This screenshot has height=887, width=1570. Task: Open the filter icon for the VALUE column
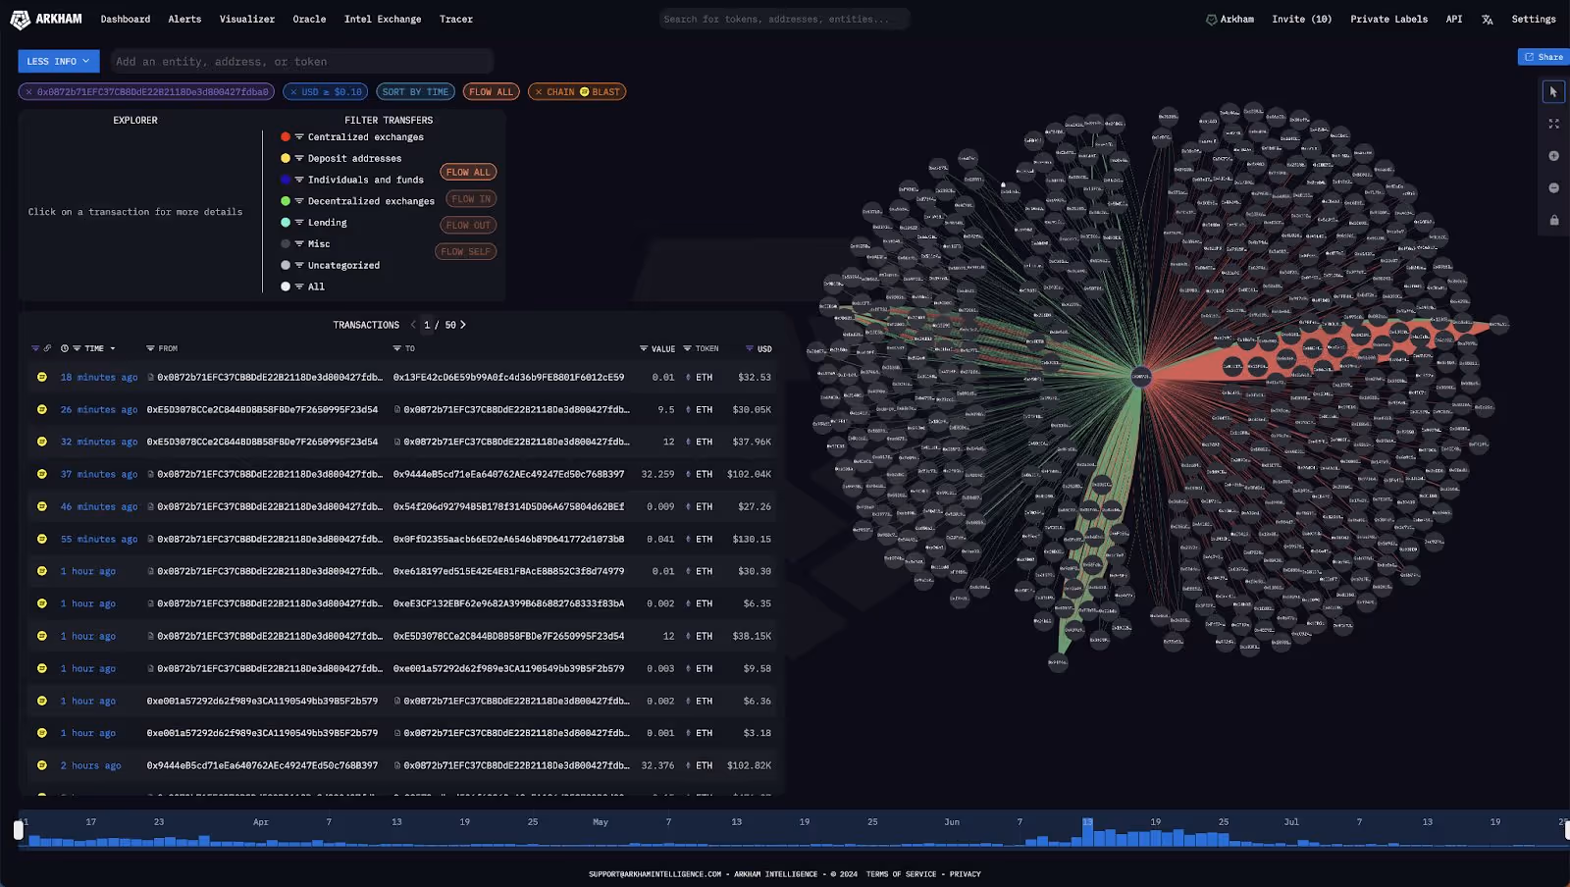point(644,348)
